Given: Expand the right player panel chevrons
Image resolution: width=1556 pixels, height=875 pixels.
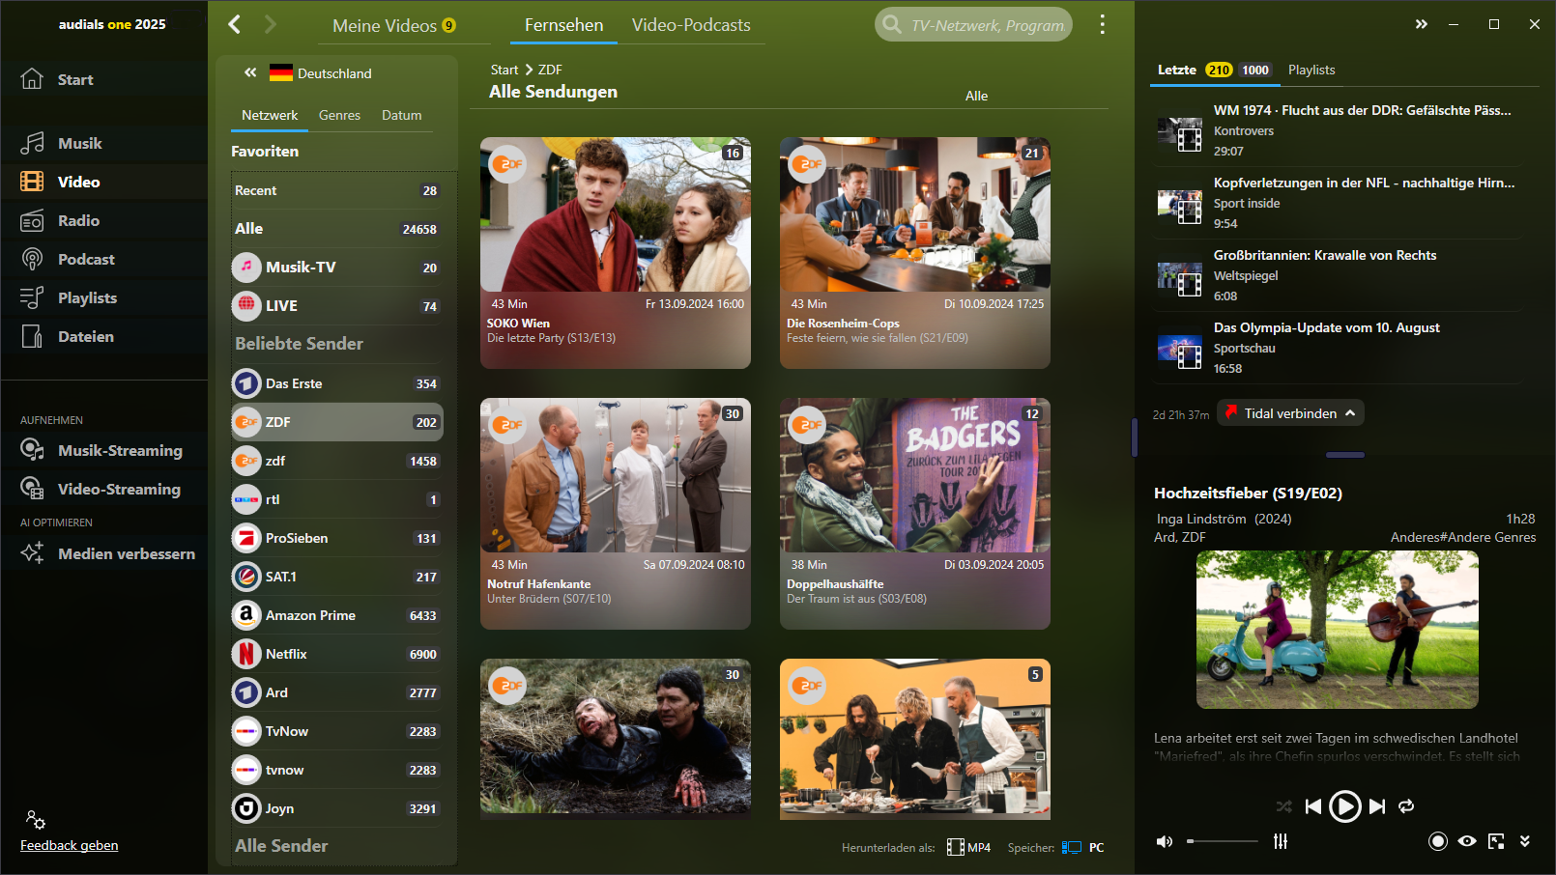Looking at the screenshot, I should pos(1421,24).
